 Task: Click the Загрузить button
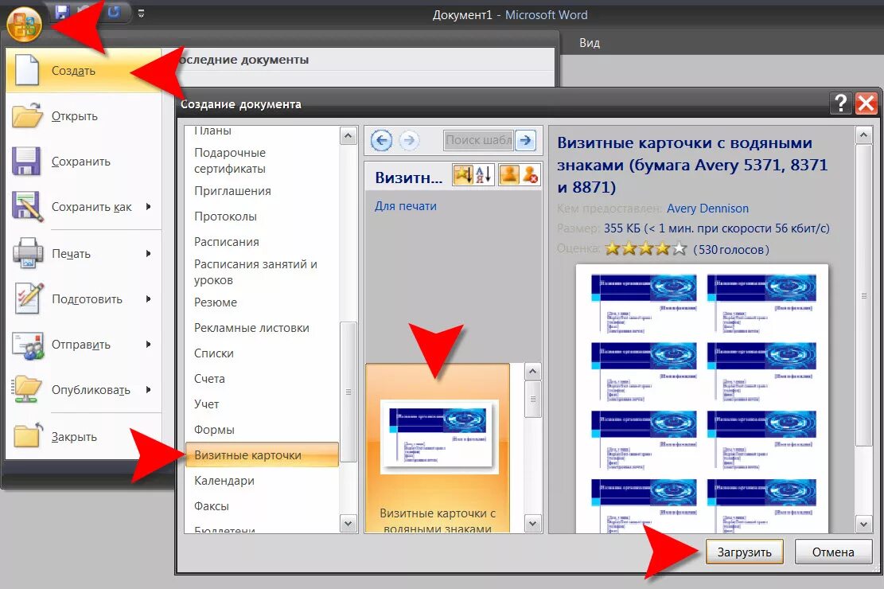744,552
